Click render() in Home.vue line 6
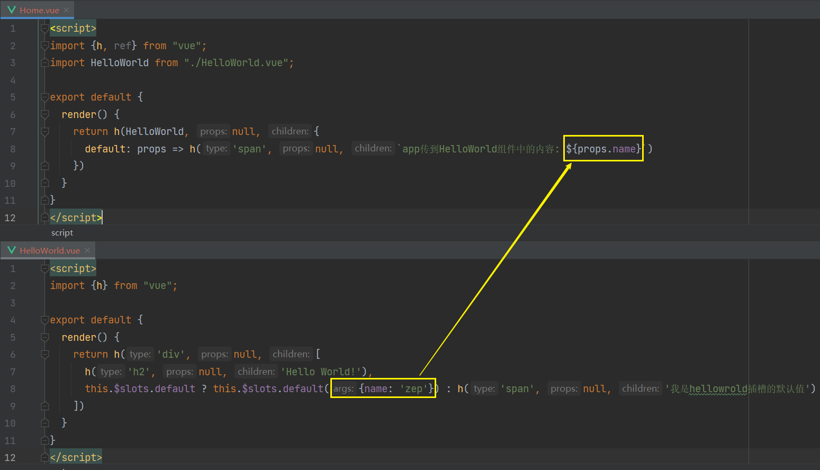 click(84, 115)
